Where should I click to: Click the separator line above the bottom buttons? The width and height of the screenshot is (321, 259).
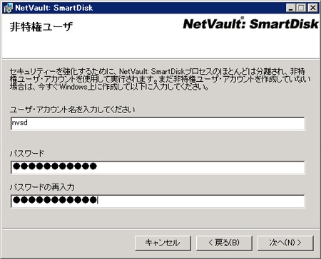[160, 228]
